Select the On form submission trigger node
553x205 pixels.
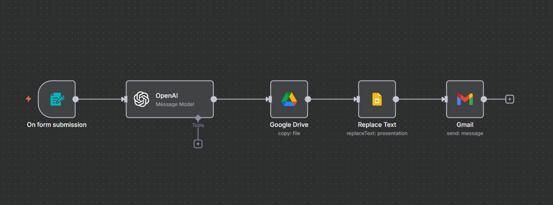tap(57, 99)
